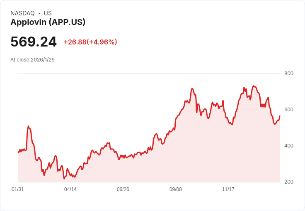This screenshot has height=211, width=305.
Task: Select the 06/26 date on x-axis
Action: 123,189
